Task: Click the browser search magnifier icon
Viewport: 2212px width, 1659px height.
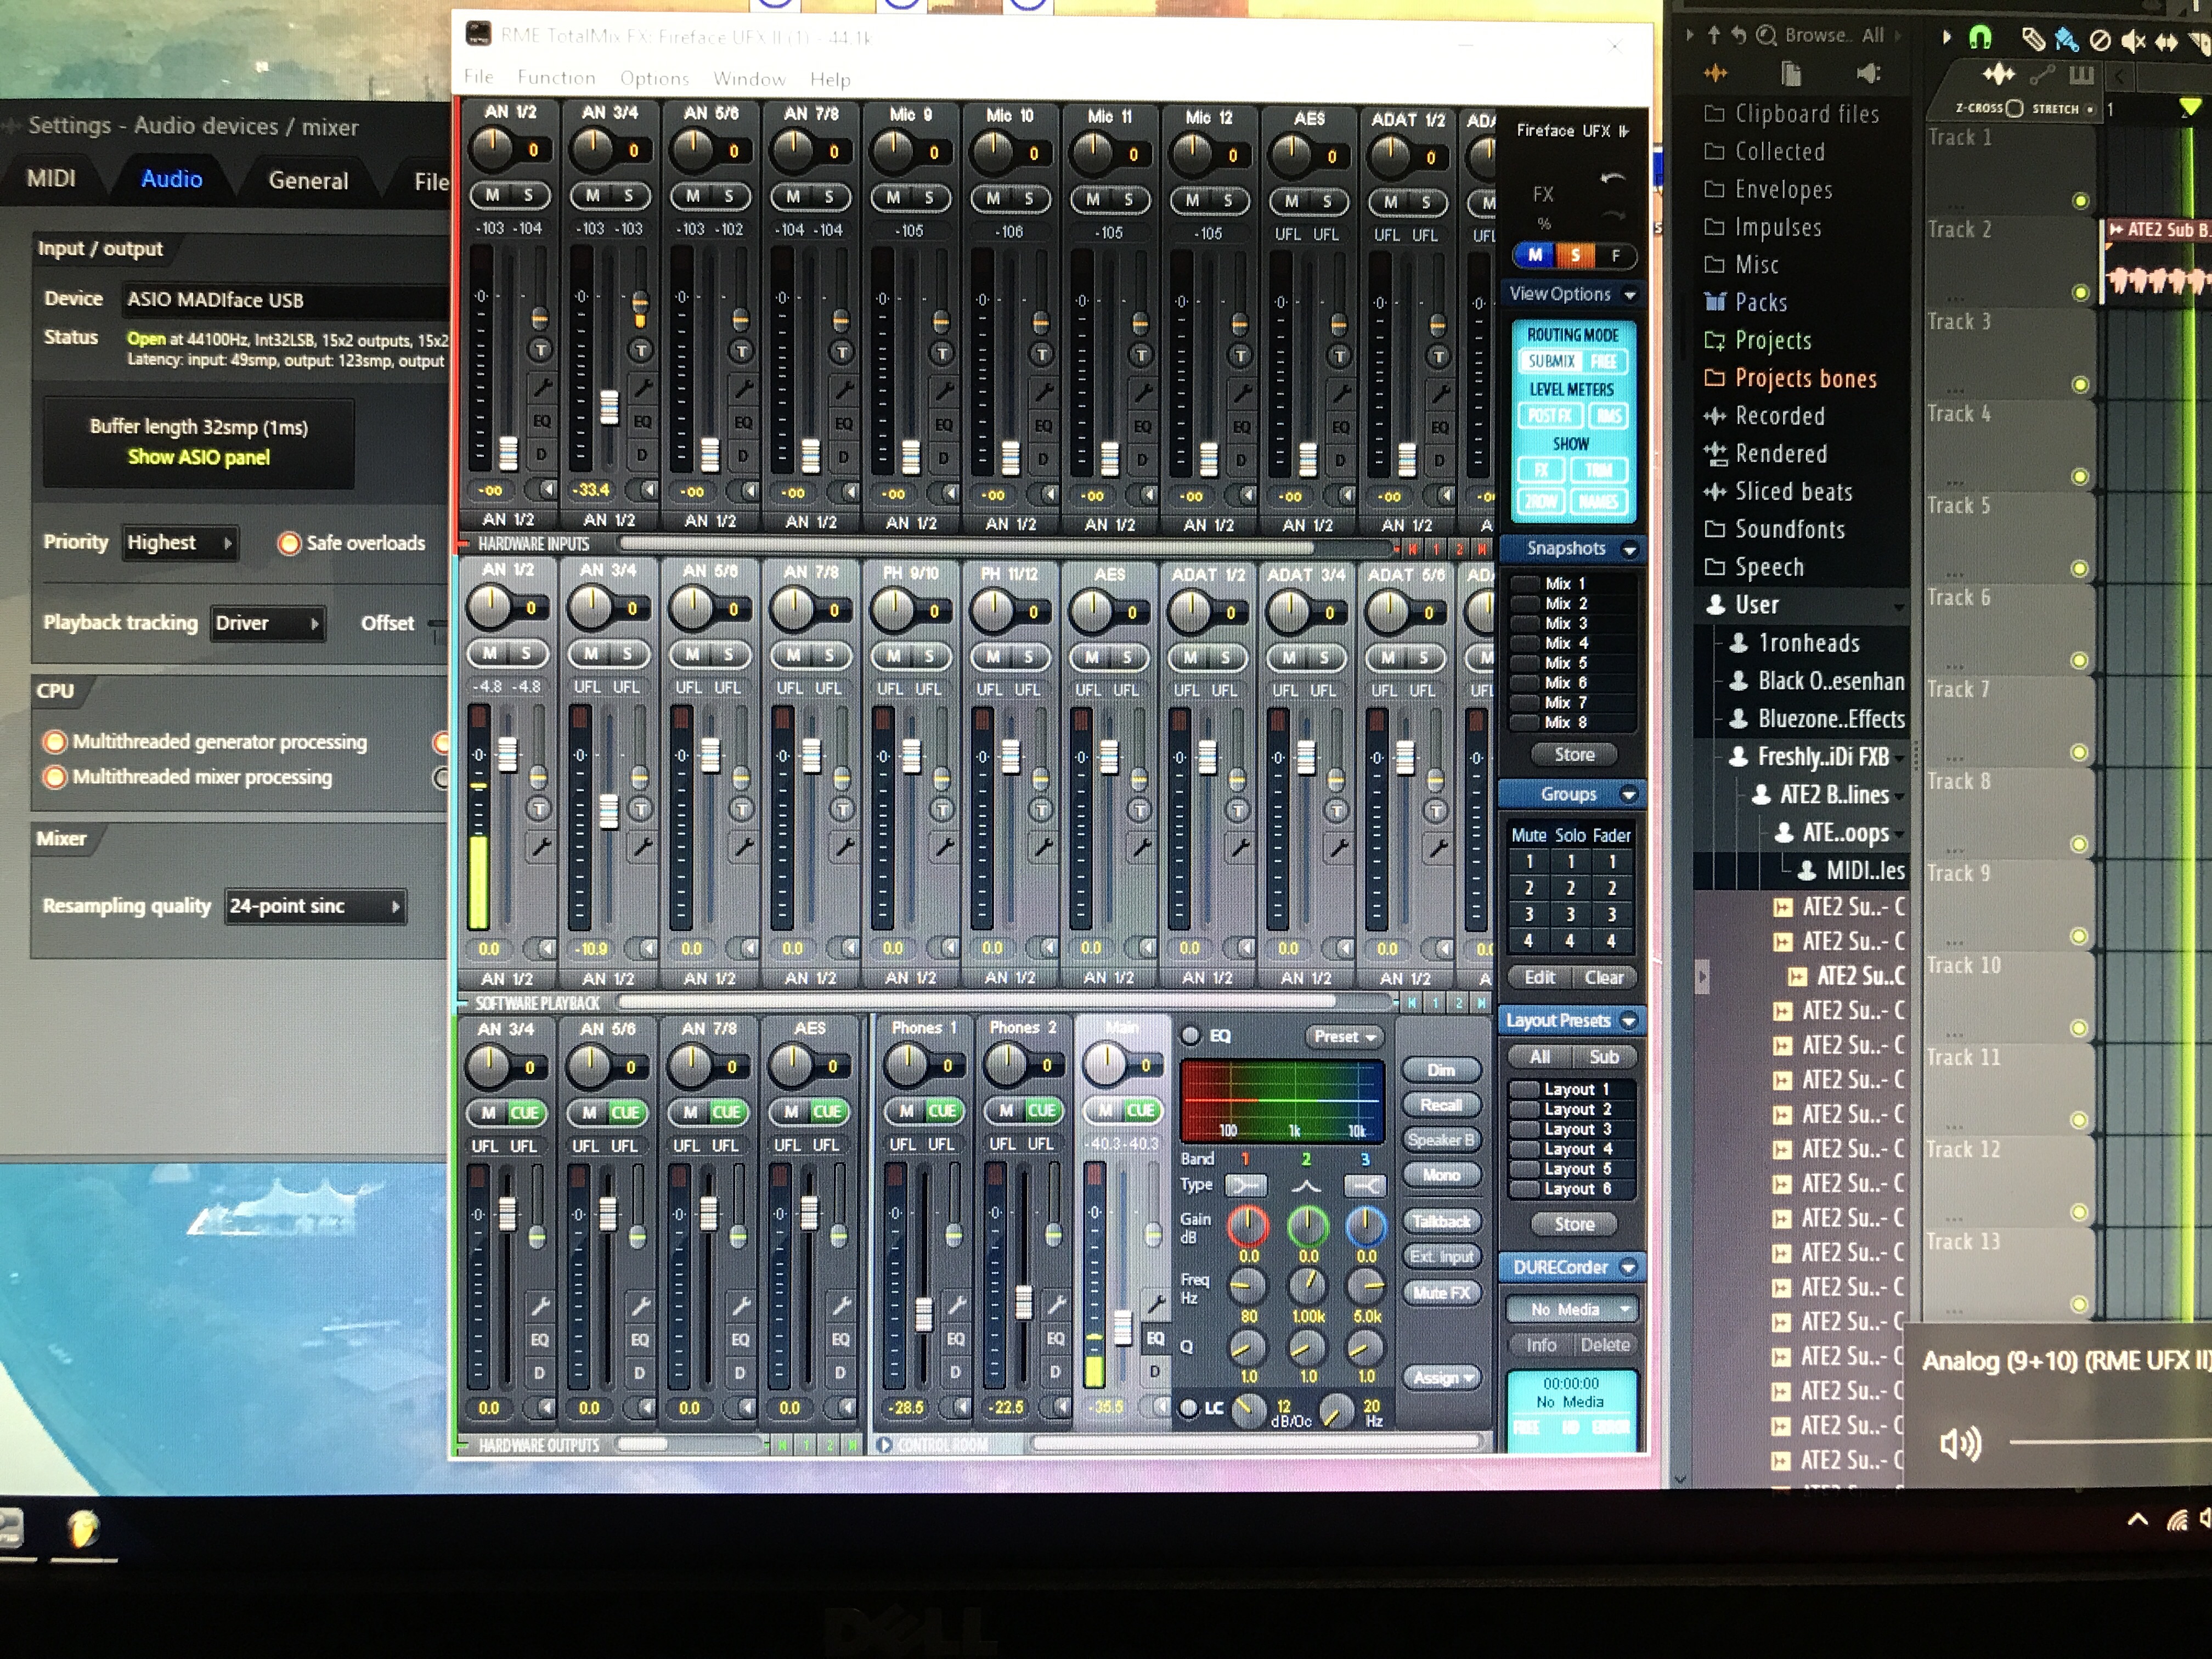Action: 1767,36
